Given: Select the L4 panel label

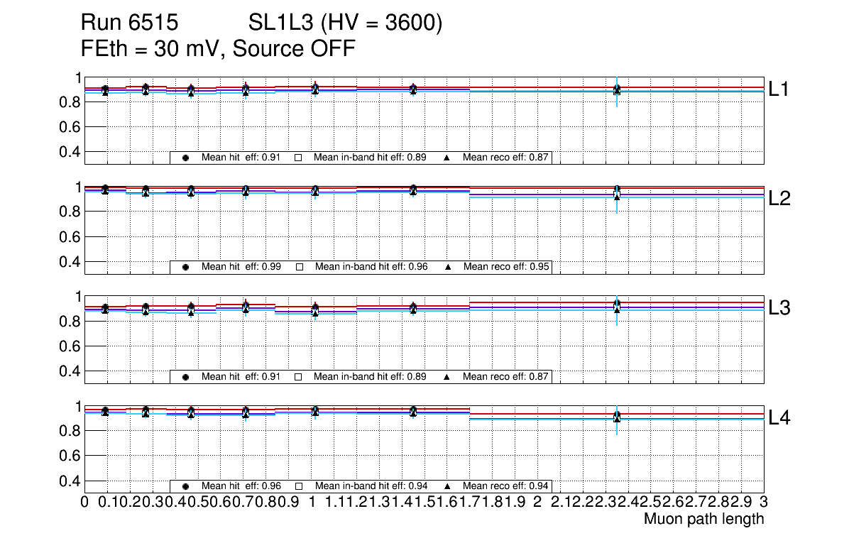Looking at the screenshot, I should (779, 418).
